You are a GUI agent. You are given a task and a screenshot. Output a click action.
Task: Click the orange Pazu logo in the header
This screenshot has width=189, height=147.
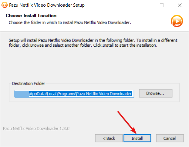click(177, 21)
